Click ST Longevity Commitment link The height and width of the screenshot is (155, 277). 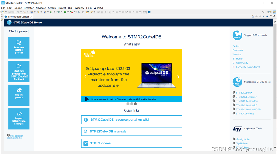point(246,67)
